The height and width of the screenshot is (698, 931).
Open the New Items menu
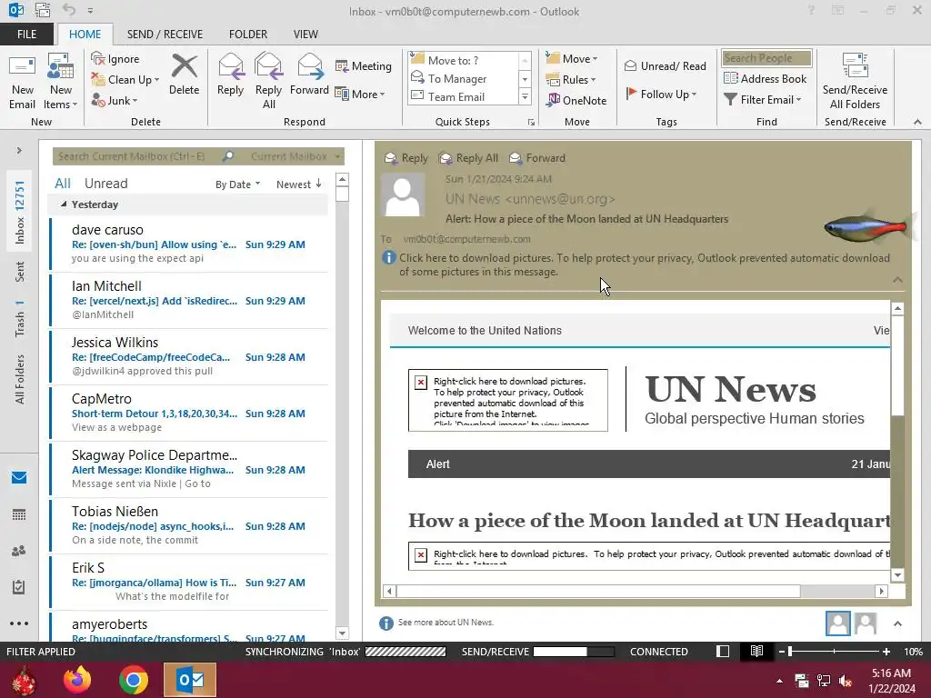click(61, 81)
